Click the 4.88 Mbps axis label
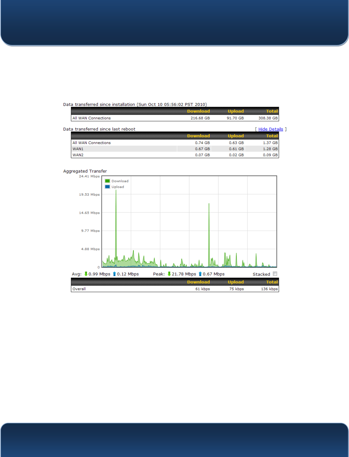The width and height of the screenshot is (349, 457). tap(90, 249)
